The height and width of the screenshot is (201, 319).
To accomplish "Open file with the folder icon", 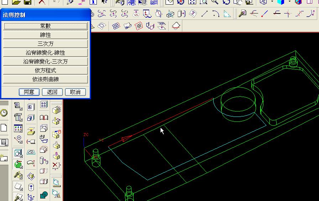I will (16, 2).
